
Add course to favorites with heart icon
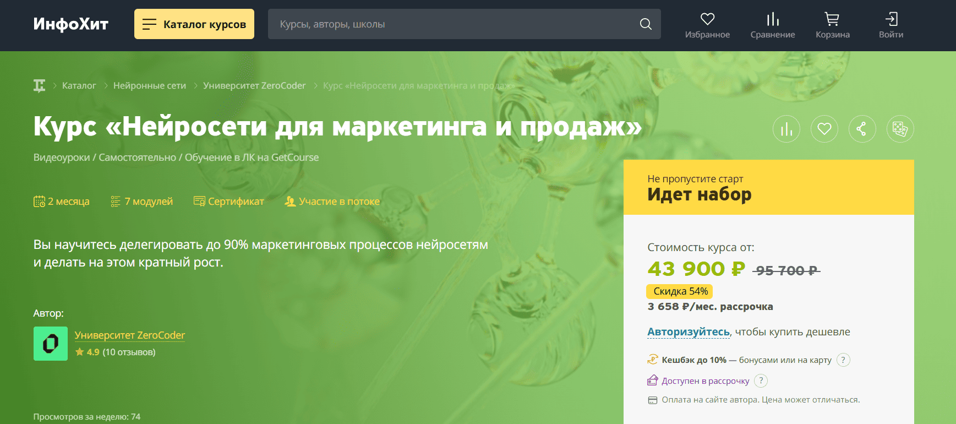tap(824, 129)
